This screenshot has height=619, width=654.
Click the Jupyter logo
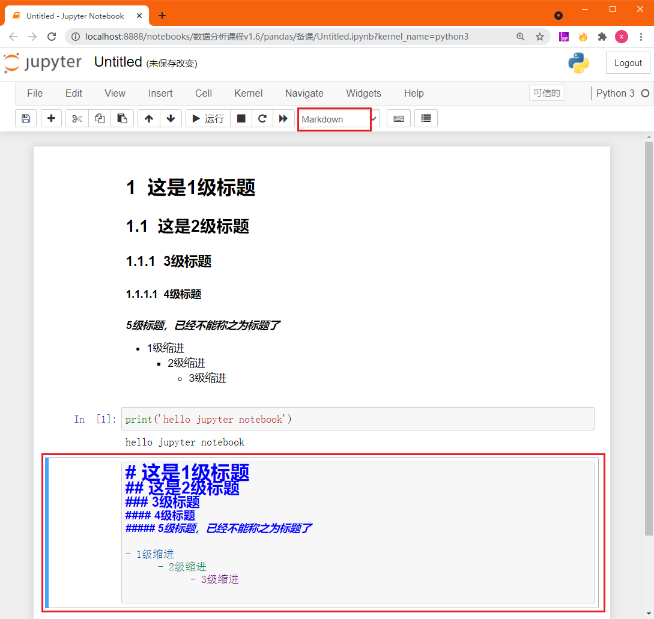pos(43,63)
